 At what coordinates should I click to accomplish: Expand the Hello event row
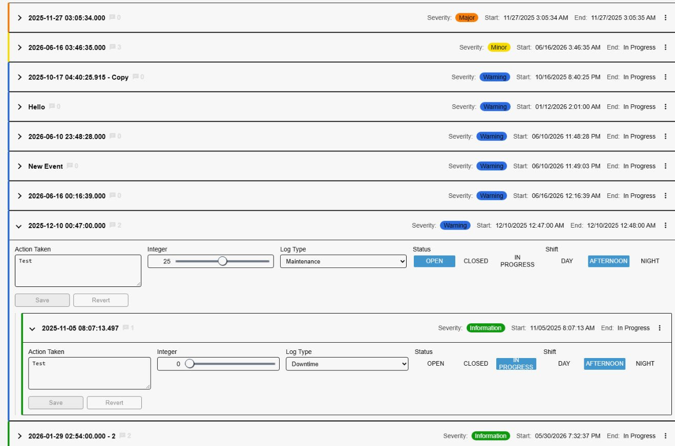click(x=20, y=107)
